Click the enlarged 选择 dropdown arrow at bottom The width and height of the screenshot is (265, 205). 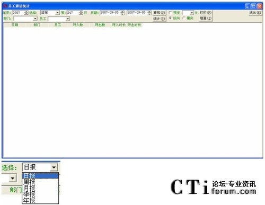coord(54,167)
